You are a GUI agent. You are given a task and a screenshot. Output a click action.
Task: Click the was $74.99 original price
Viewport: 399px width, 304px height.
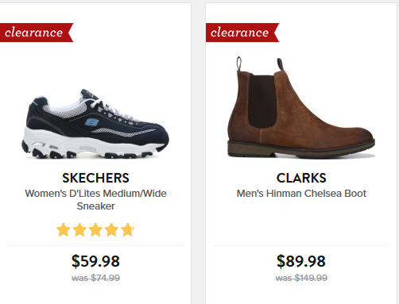pos(95,278)
